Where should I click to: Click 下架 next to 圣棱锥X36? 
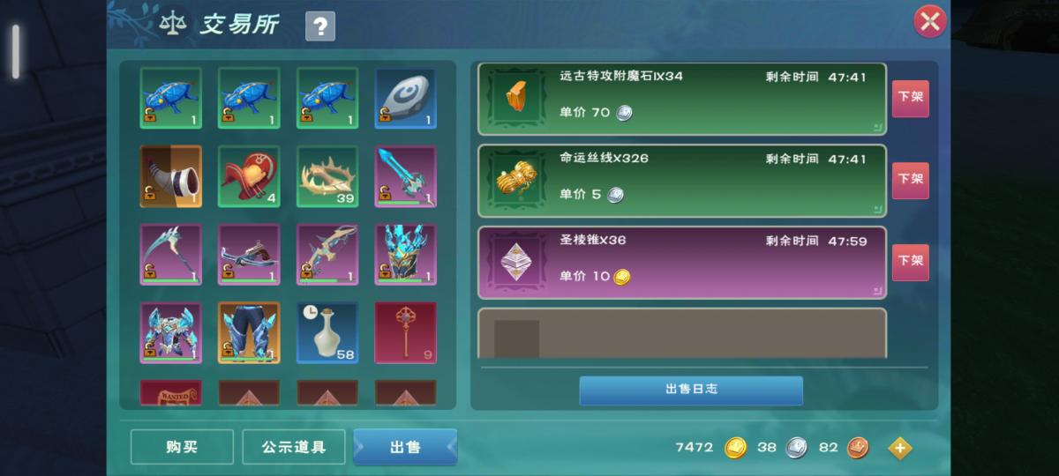910,262
